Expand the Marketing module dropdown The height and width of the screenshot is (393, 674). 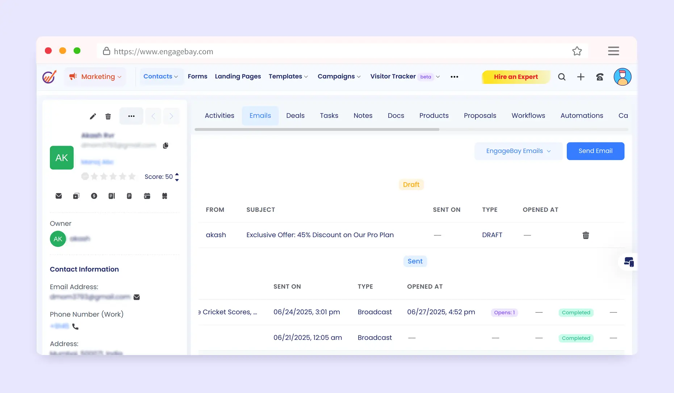tap(96, 77)
